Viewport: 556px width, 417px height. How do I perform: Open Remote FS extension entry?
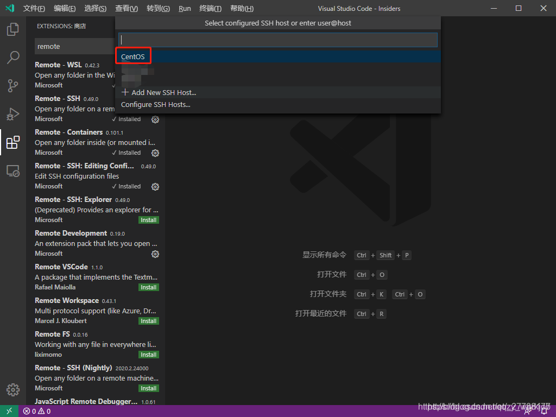96,344
